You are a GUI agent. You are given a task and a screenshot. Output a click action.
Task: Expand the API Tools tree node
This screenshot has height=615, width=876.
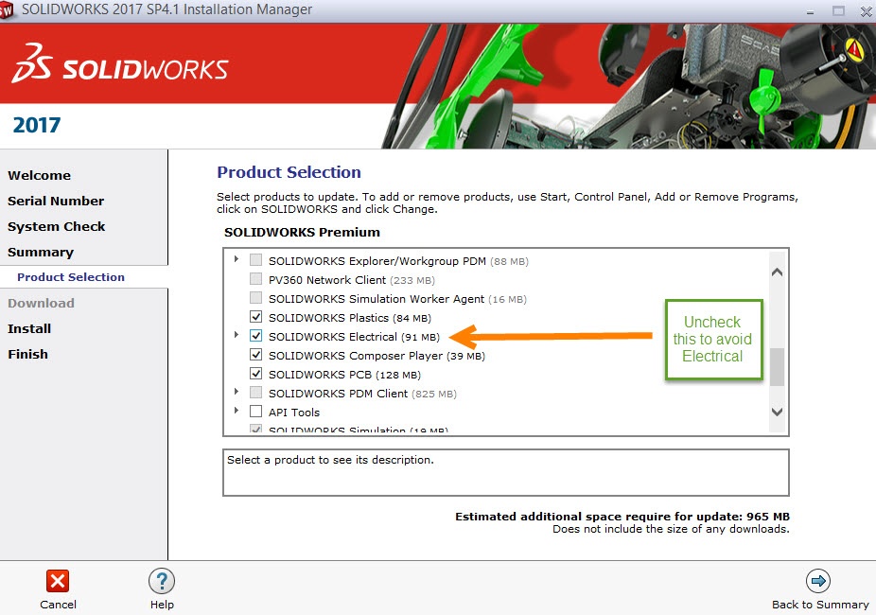coord(237,412)
